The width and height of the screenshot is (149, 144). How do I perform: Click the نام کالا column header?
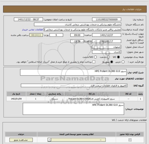pyautogui.click(x=92, y=94)
